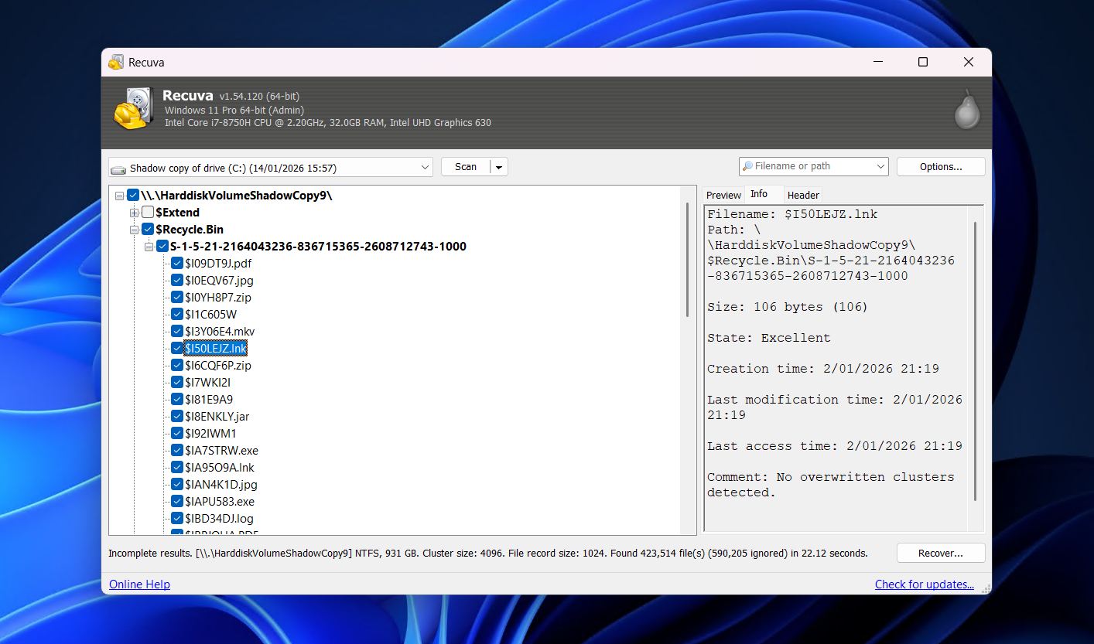Click the drive icon in the drive selector
This screenshot has width=1094, height=644.
(x=118, y=167)
